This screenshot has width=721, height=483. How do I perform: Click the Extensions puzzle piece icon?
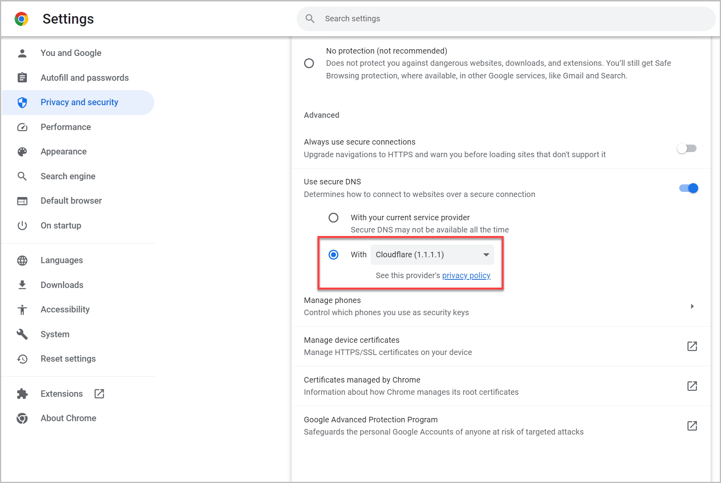tap(22, 394)
